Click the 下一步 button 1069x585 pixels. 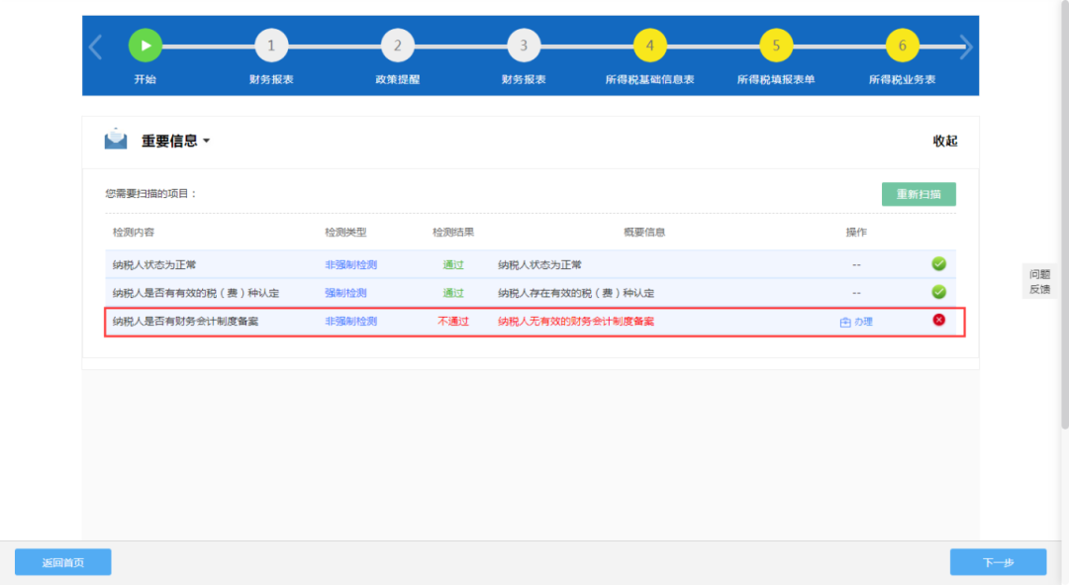coord(998,562)
